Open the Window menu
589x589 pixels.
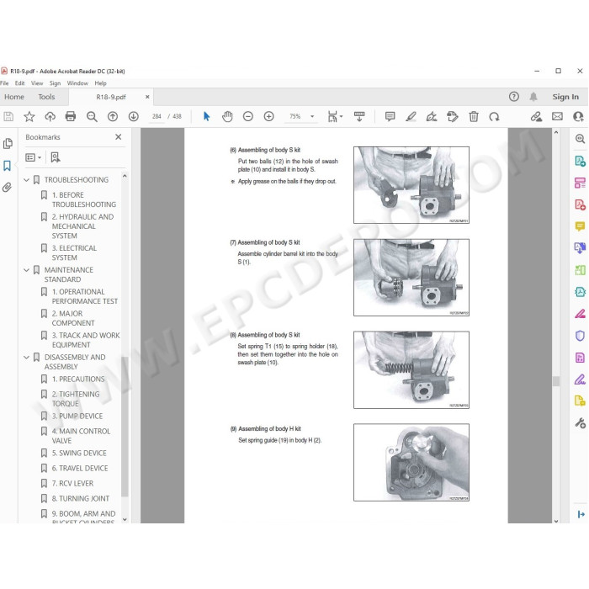click(77, 83)
